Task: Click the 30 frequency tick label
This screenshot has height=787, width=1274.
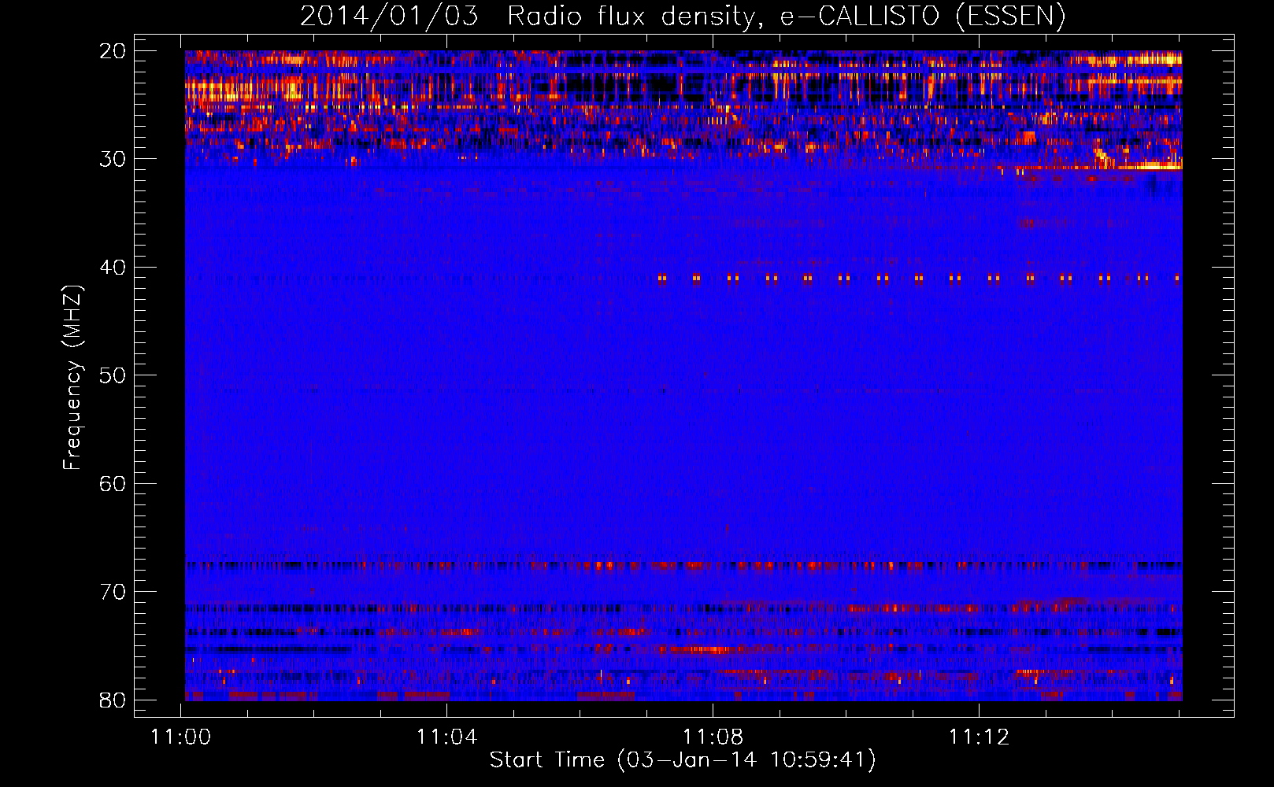Action: [113, 159]
